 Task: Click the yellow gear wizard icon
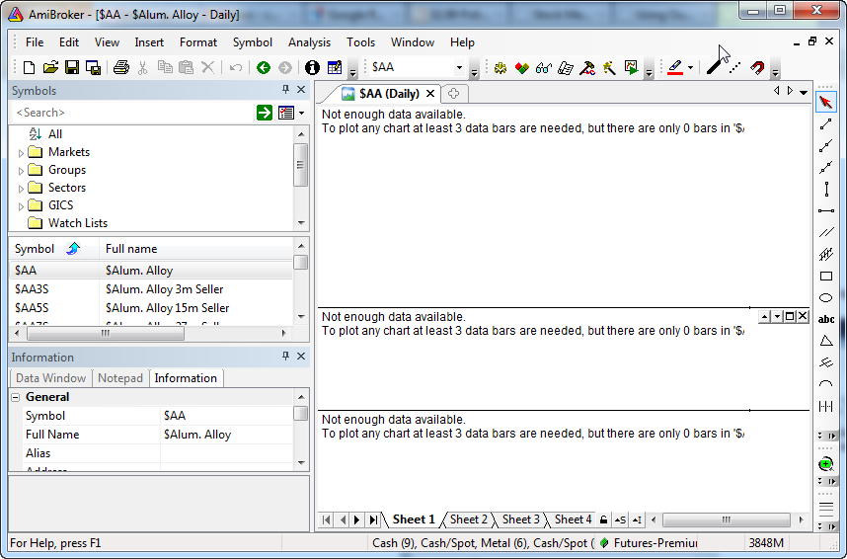click(x=500, y=67)
